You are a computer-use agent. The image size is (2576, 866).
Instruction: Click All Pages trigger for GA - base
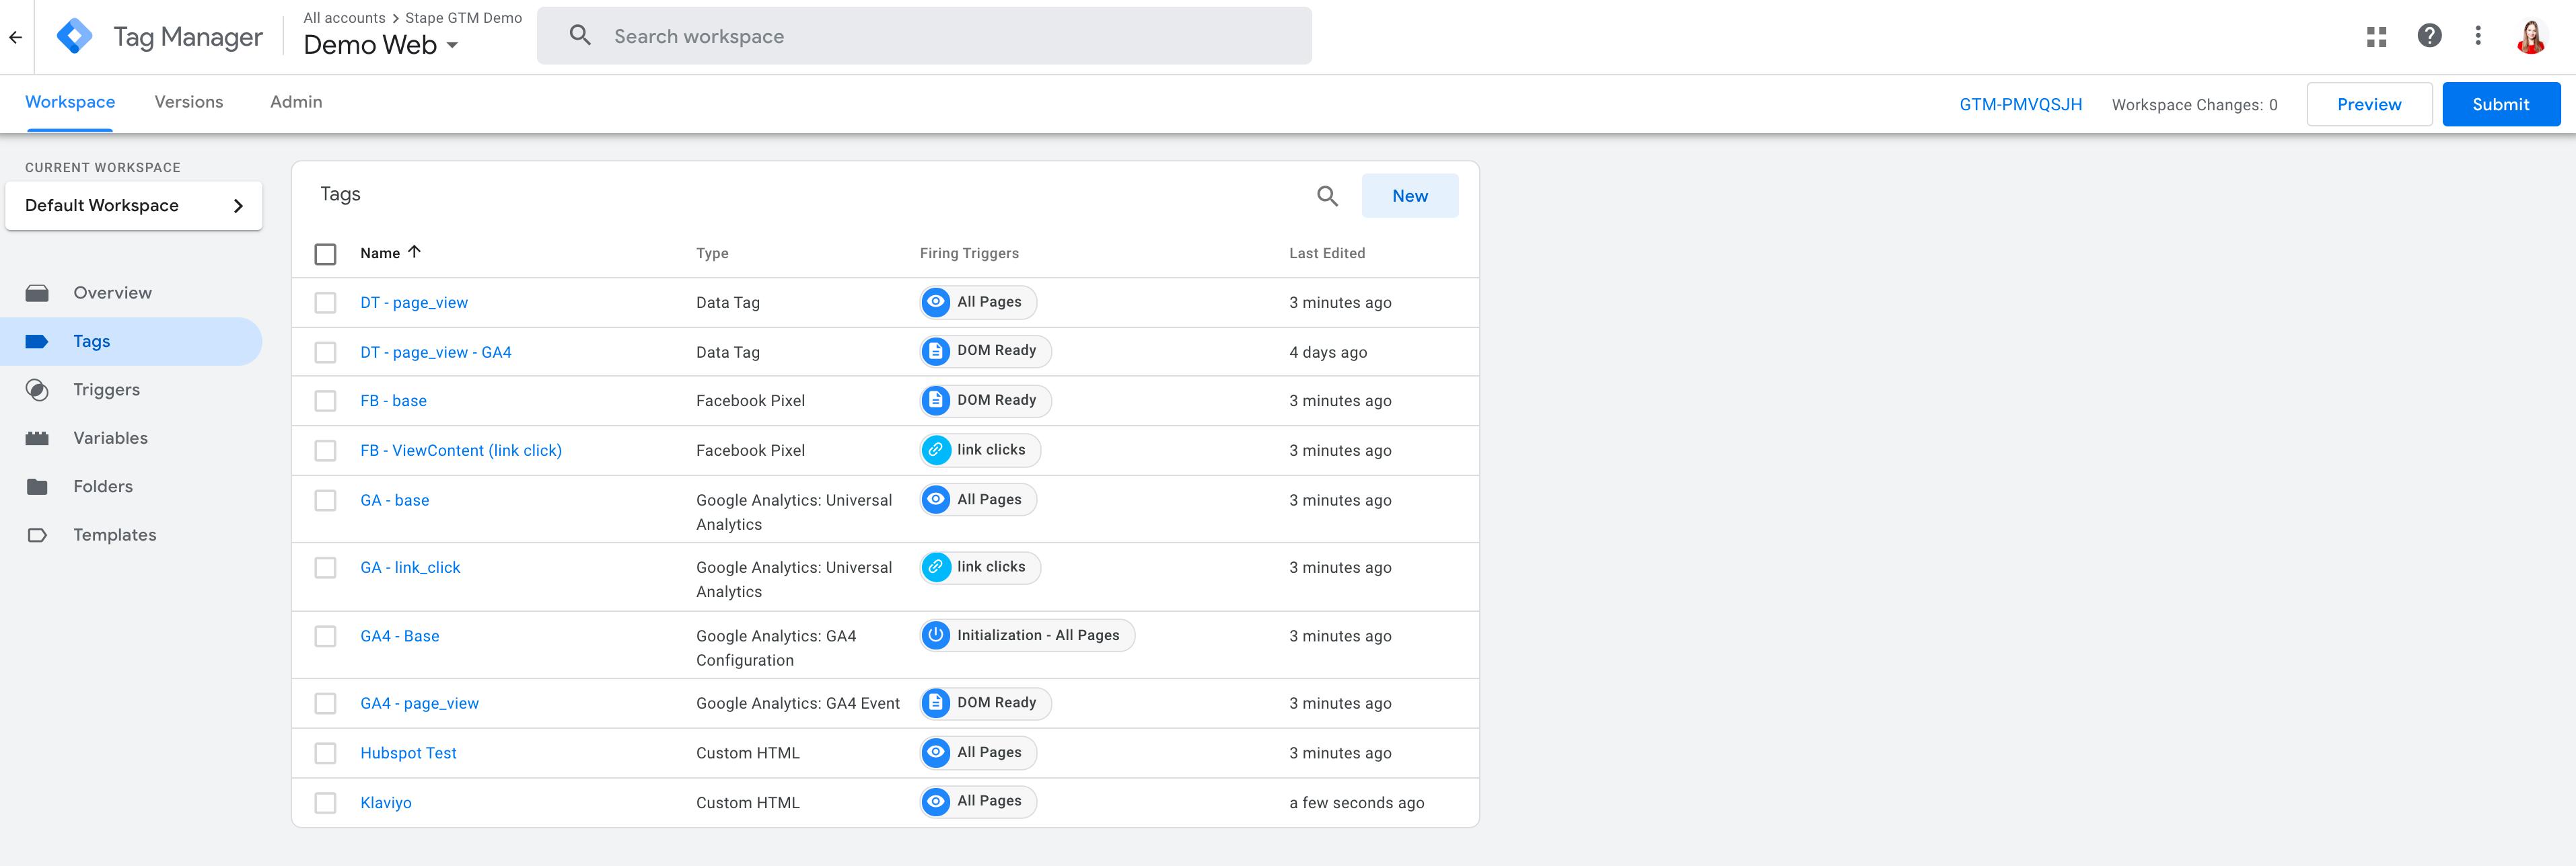[978, 500]
